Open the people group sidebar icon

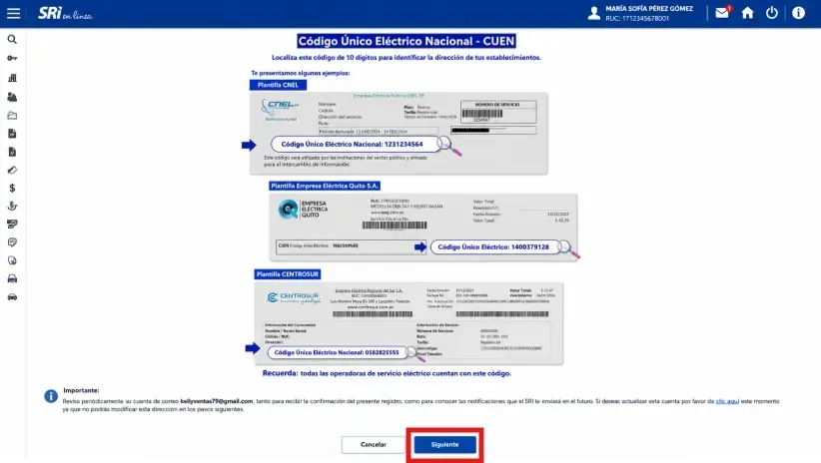(x=12, y=97)
